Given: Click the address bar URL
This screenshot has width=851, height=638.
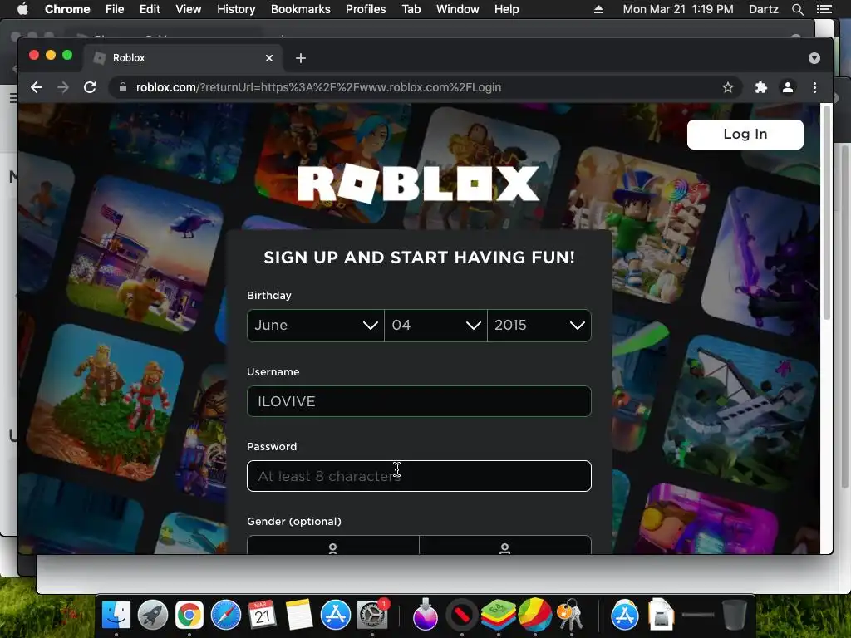Looking at the screenshot, I should coord(318,87).
